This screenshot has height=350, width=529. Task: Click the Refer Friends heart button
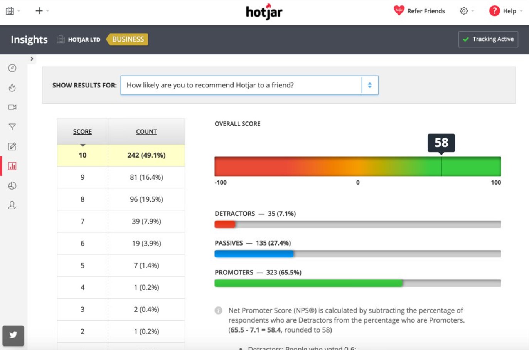419,11
